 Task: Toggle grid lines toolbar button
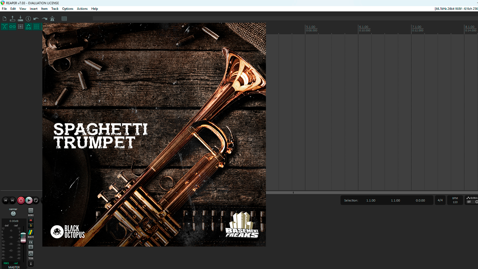pyautogui.click(x=36, y=27)
